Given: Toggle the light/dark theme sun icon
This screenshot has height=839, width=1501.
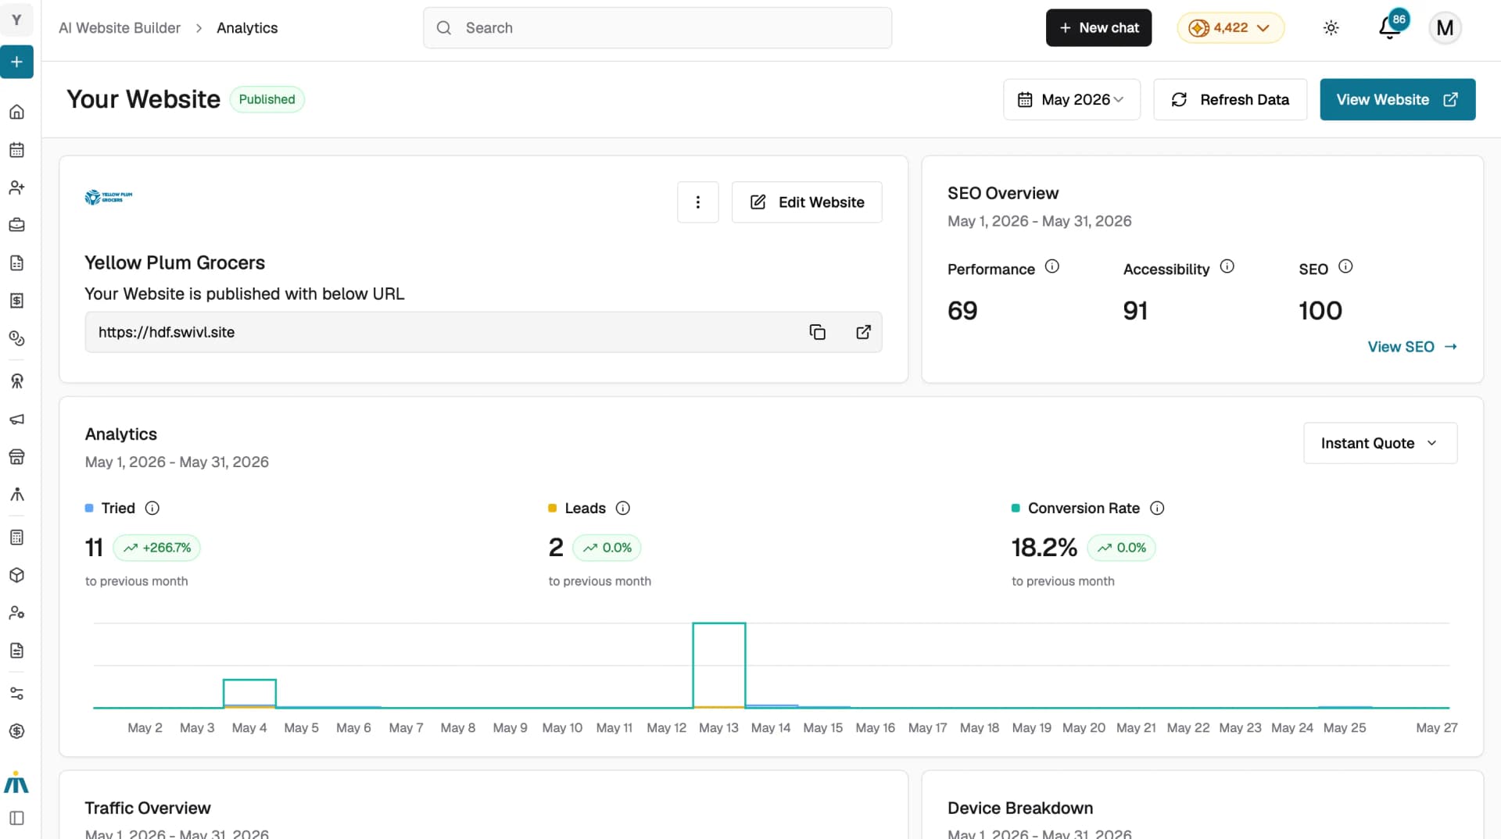Looking at the screenshot, I should (x=1331, y=28).
